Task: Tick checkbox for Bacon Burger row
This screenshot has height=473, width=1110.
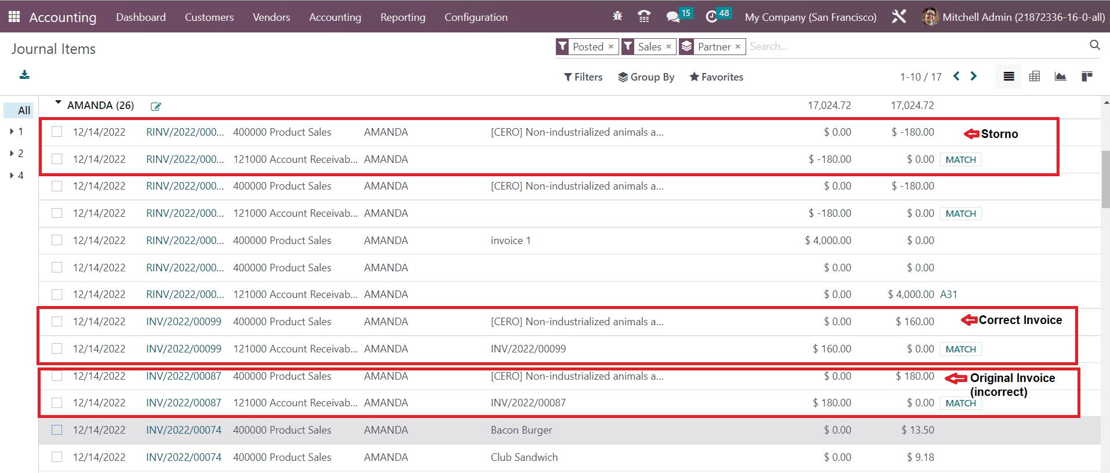Action: [57, 430]
